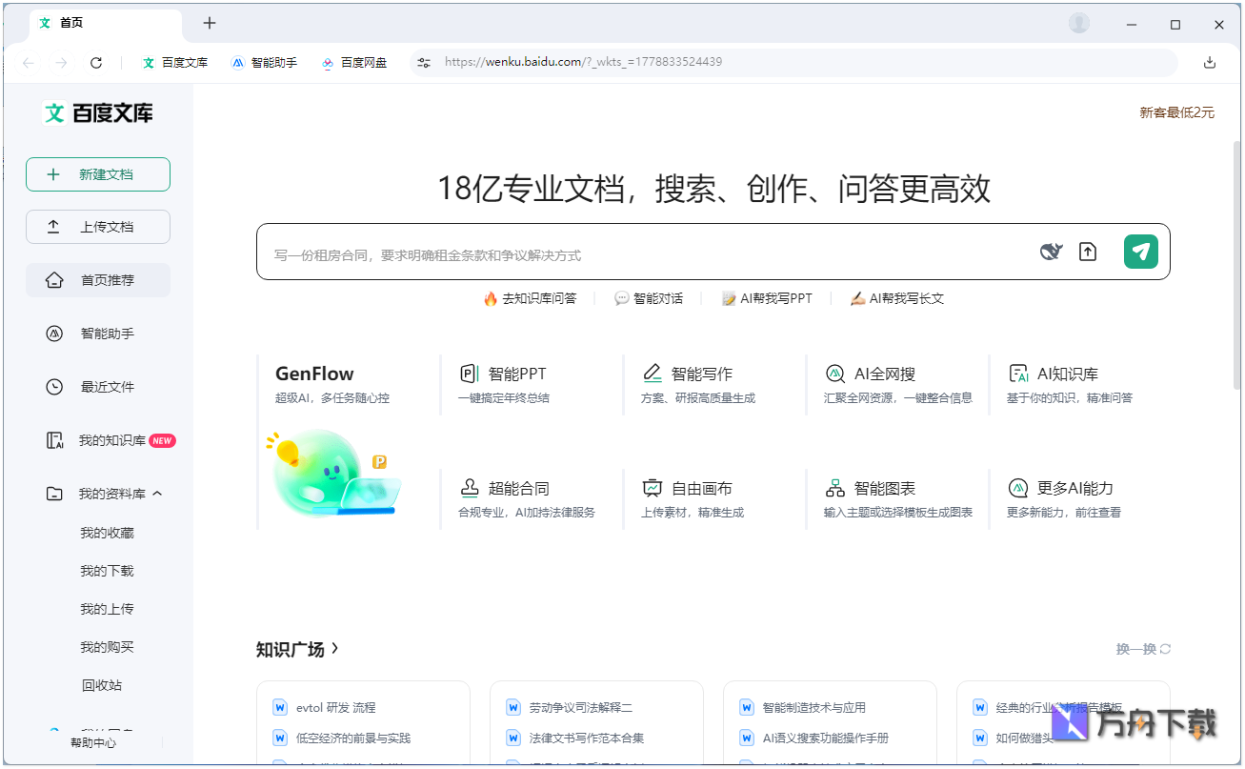Click the site settings icon beside URL

[424, 63]
